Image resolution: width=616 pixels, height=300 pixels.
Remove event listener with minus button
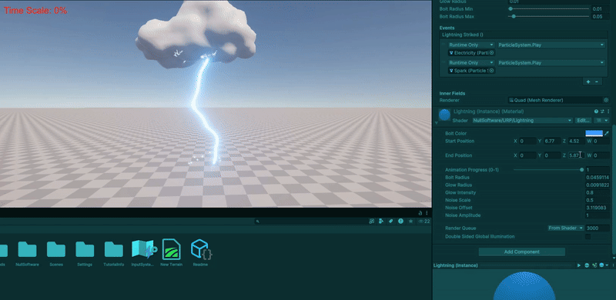tap(596, 82)
